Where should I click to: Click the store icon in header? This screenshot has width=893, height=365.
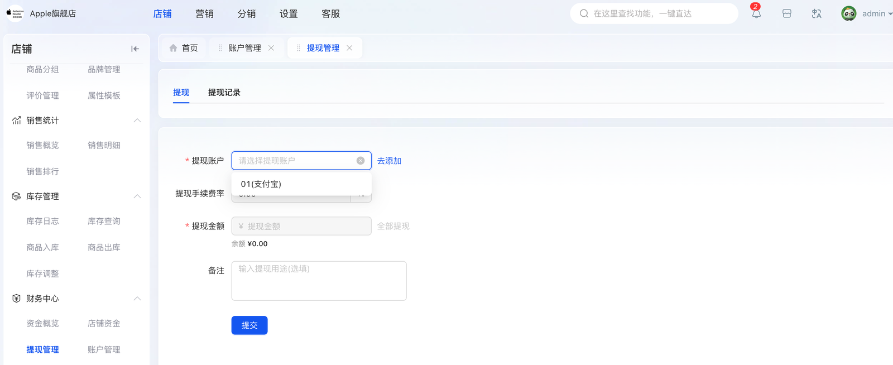click(786, 14)
